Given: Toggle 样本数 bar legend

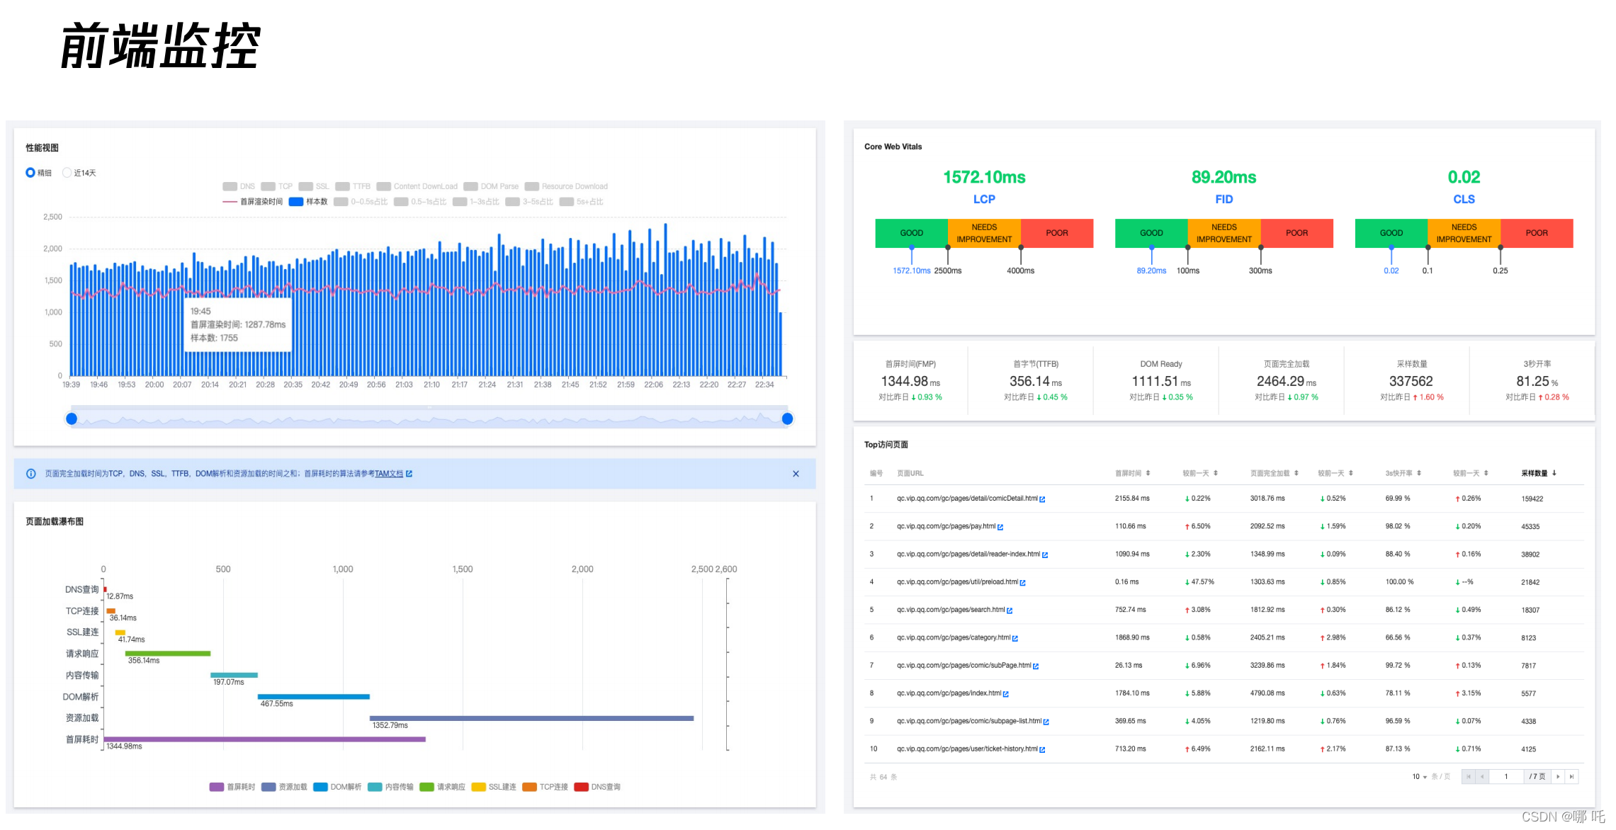Looking at the screenshot, I should pos(308,202).
